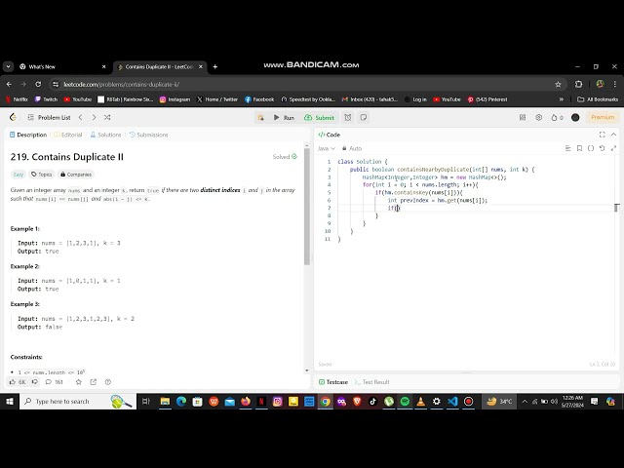Viewport: 624px width, 468px height.
Task: Switch to the Solutions tab
Action: tap(105, 135)
